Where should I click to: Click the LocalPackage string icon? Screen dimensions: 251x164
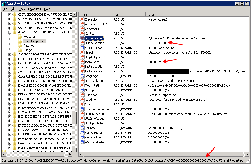click(82, 80)
